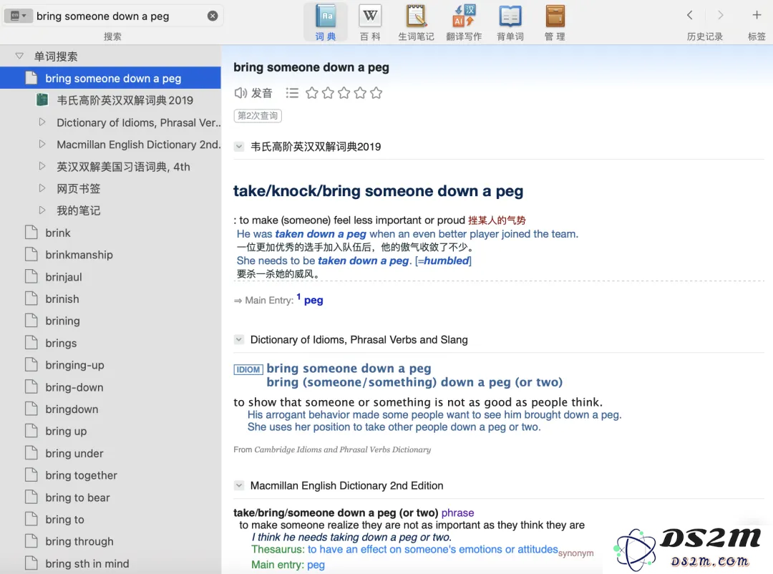Collapse the 单词搜索 sidebar section
The image size is (773, 574).
click(x=19, y=57)
